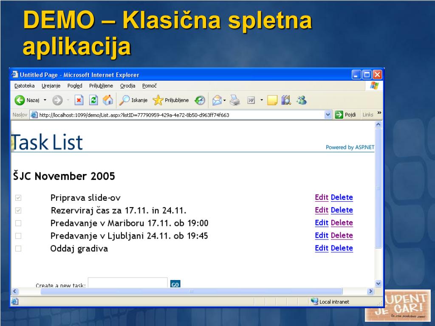The width and height of the screenshot is (435, 326).
Task: Click the Links toolbar label
Action: tap(368, 115)
